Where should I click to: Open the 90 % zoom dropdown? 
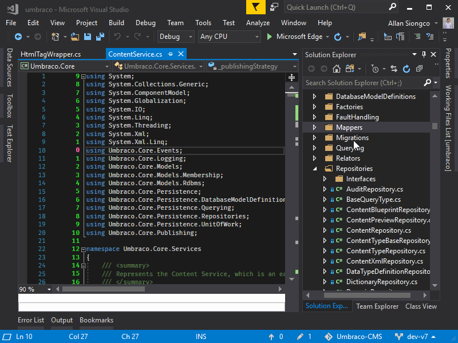pyautogui.click(x=35, y=289)
